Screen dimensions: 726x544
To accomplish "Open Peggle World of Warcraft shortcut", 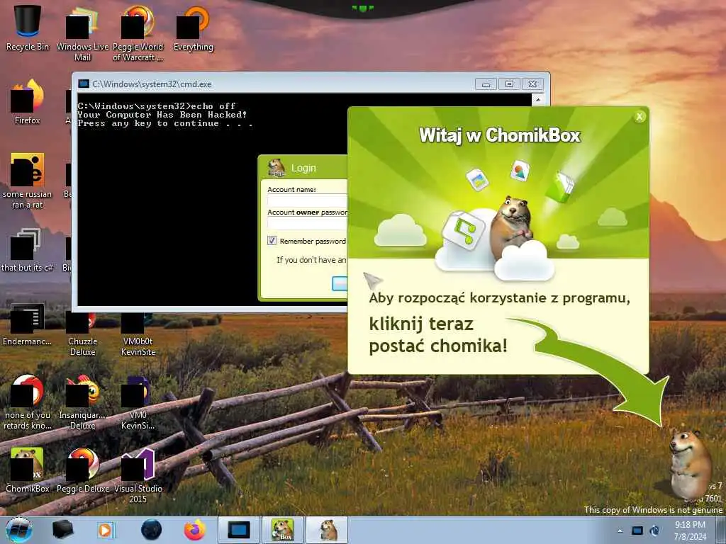I will (138, 33).
